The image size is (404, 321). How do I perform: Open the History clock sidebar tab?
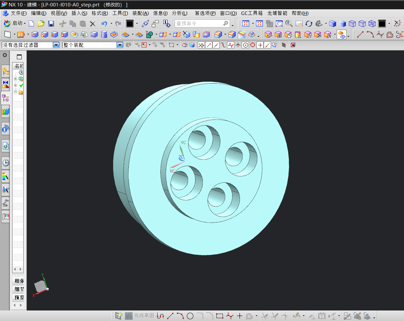click(x=5, y=163)
